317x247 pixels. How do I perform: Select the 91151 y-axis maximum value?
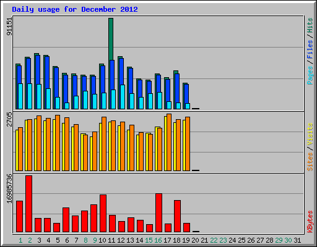click(9, 27)
